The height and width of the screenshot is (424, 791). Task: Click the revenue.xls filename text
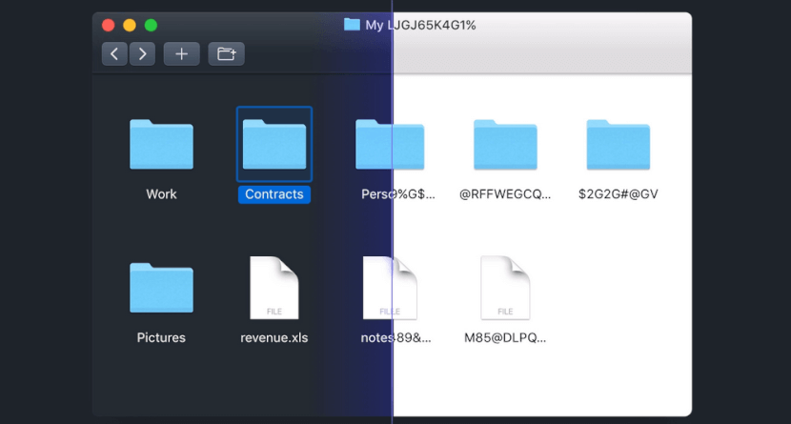click(274, 337)
